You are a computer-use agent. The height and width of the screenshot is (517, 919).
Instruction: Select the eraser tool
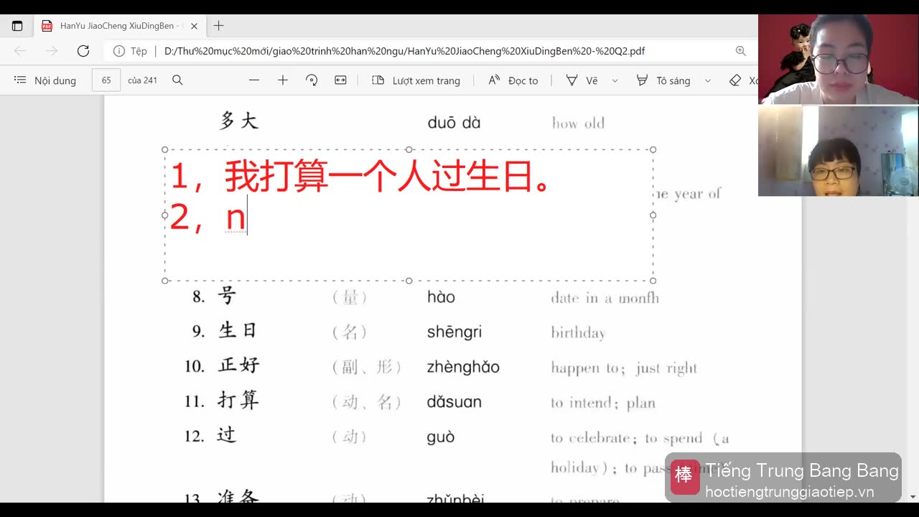coord(735,80)
